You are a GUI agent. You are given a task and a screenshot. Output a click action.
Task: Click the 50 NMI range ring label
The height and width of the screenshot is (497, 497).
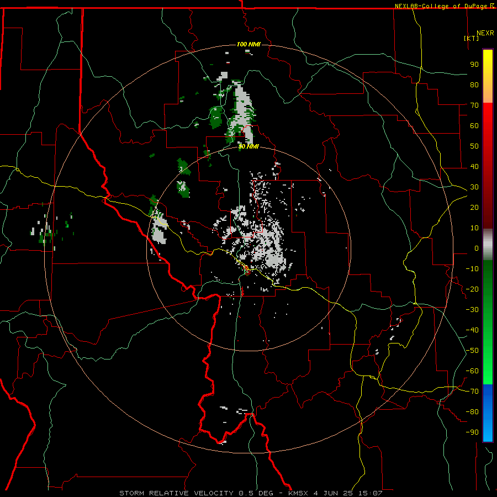click(248, 146)
